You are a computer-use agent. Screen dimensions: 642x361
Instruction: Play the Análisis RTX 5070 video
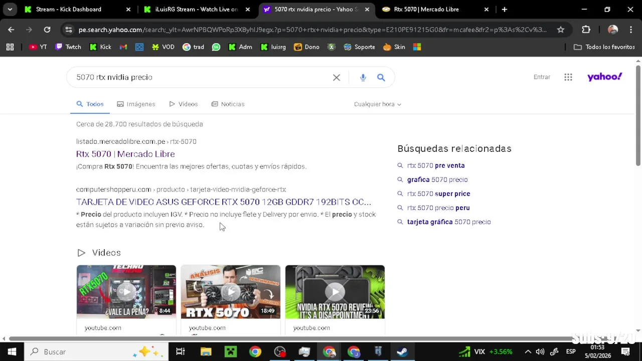coord(231,292)
